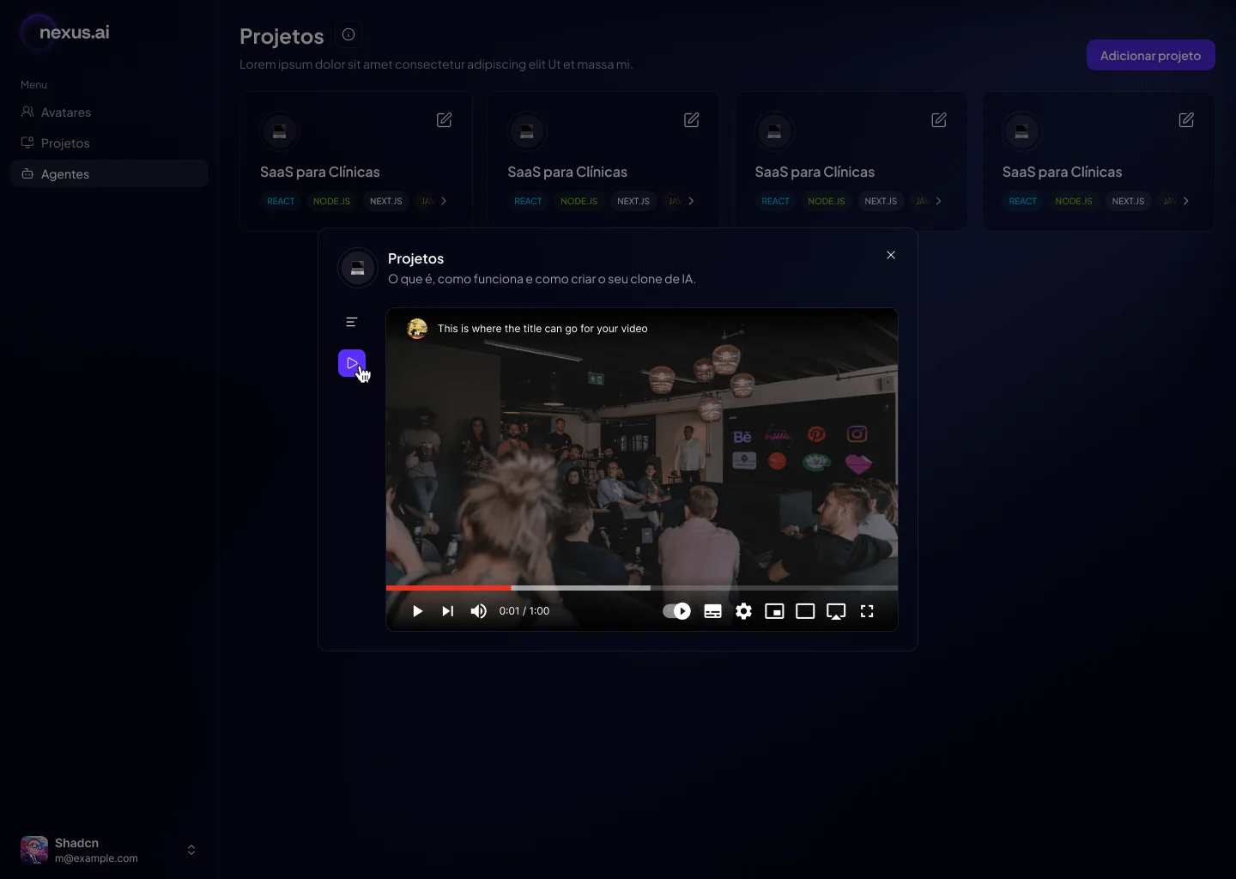
Task: Skip to the next video
Action: [447, 611]
